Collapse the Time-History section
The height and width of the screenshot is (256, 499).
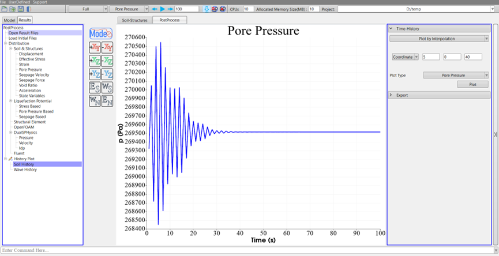coord(439,29)
